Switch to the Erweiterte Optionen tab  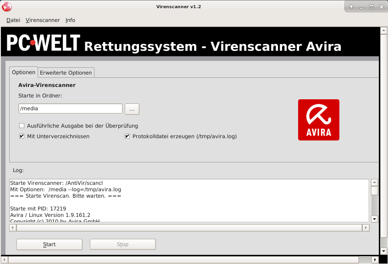click(66, 73)
